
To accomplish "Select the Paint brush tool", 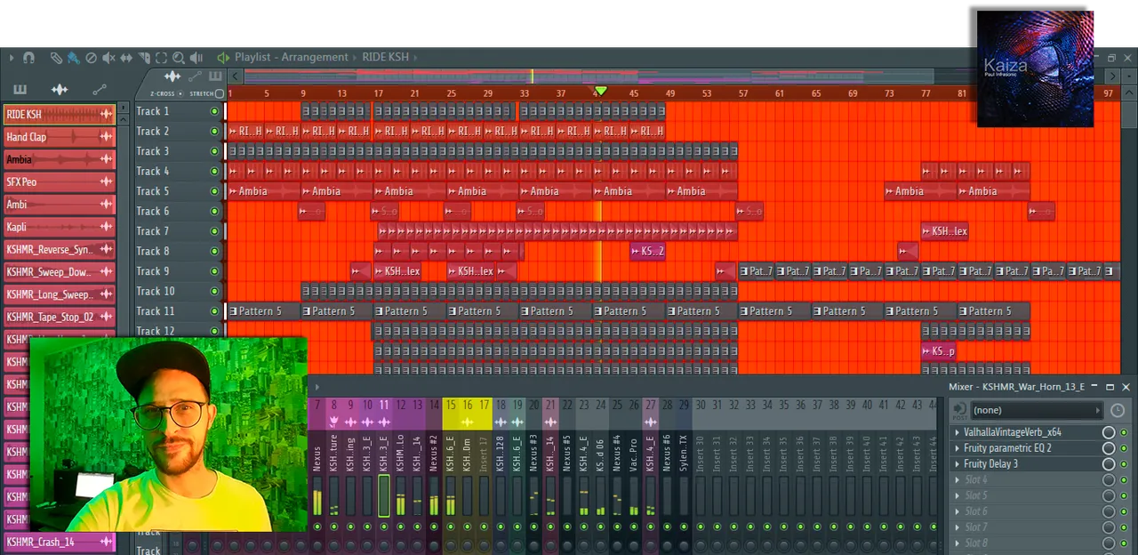I will click(73, 58).
